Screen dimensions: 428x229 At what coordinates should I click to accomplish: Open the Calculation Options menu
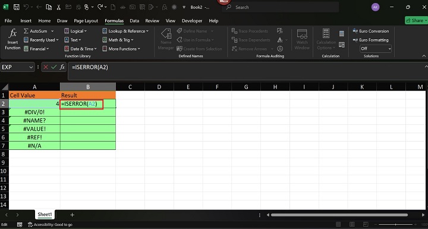click(326, 39)
